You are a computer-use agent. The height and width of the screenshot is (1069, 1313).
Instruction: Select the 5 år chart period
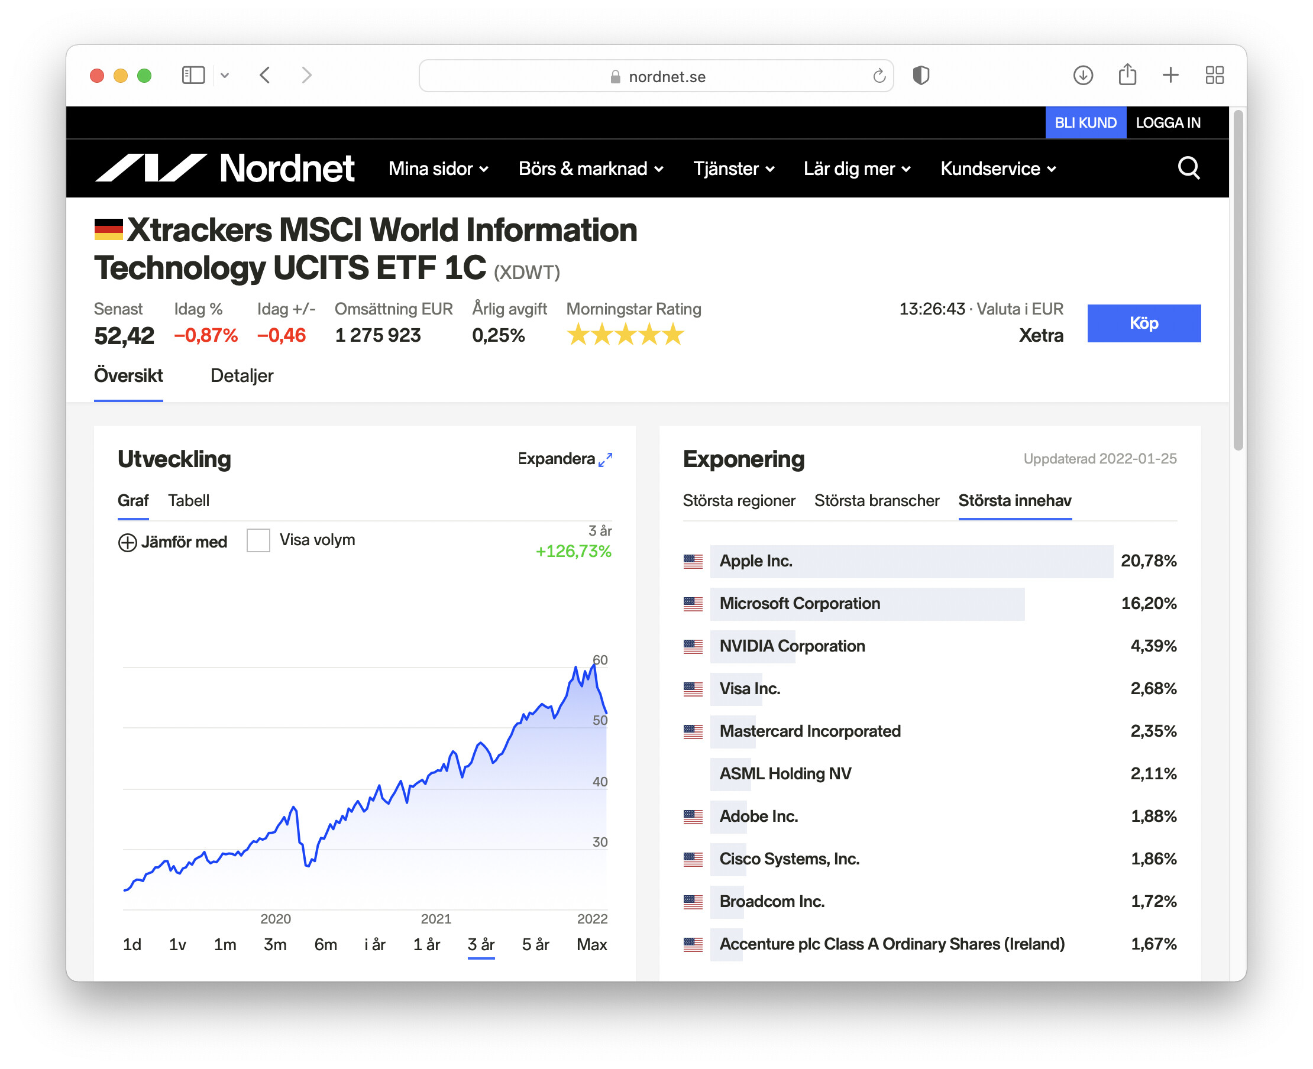pos(535,944)
